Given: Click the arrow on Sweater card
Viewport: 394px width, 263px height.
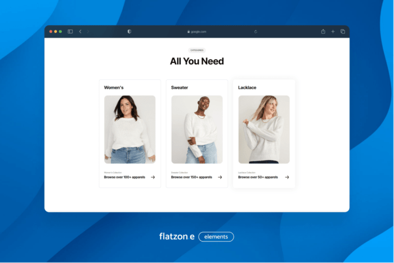Looking at the screenshot, I should click(x=220, y=177).
